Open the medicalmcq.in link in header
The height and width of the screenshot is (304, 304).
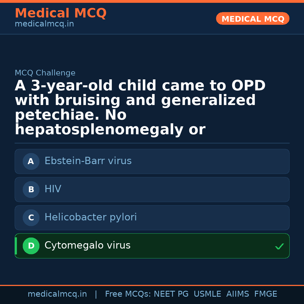pyautogui.click(x=44, y=24)
